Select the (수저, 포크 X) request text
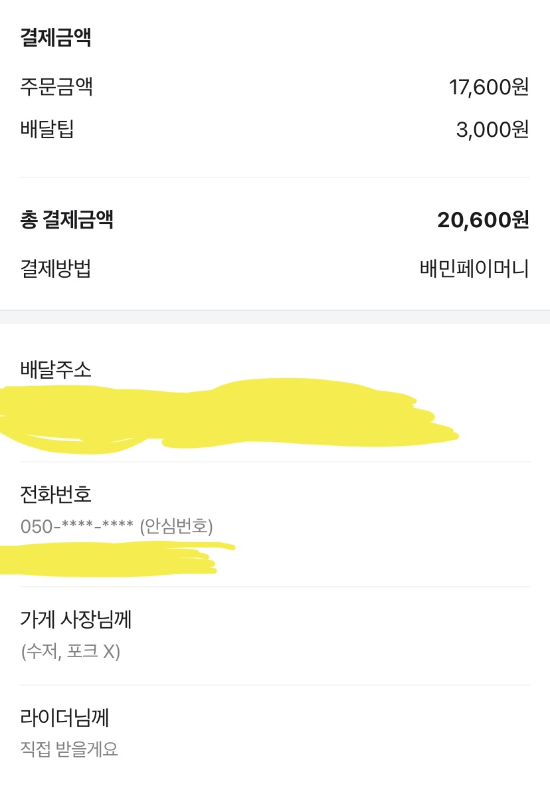 pyautogui.click(x=70, y=652)
